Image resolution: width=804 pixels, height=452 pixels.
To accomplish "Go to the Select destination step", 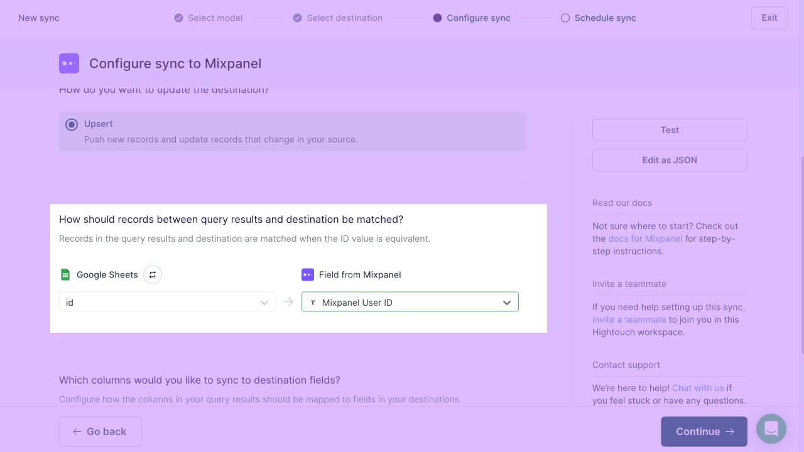I will (338, 18).
